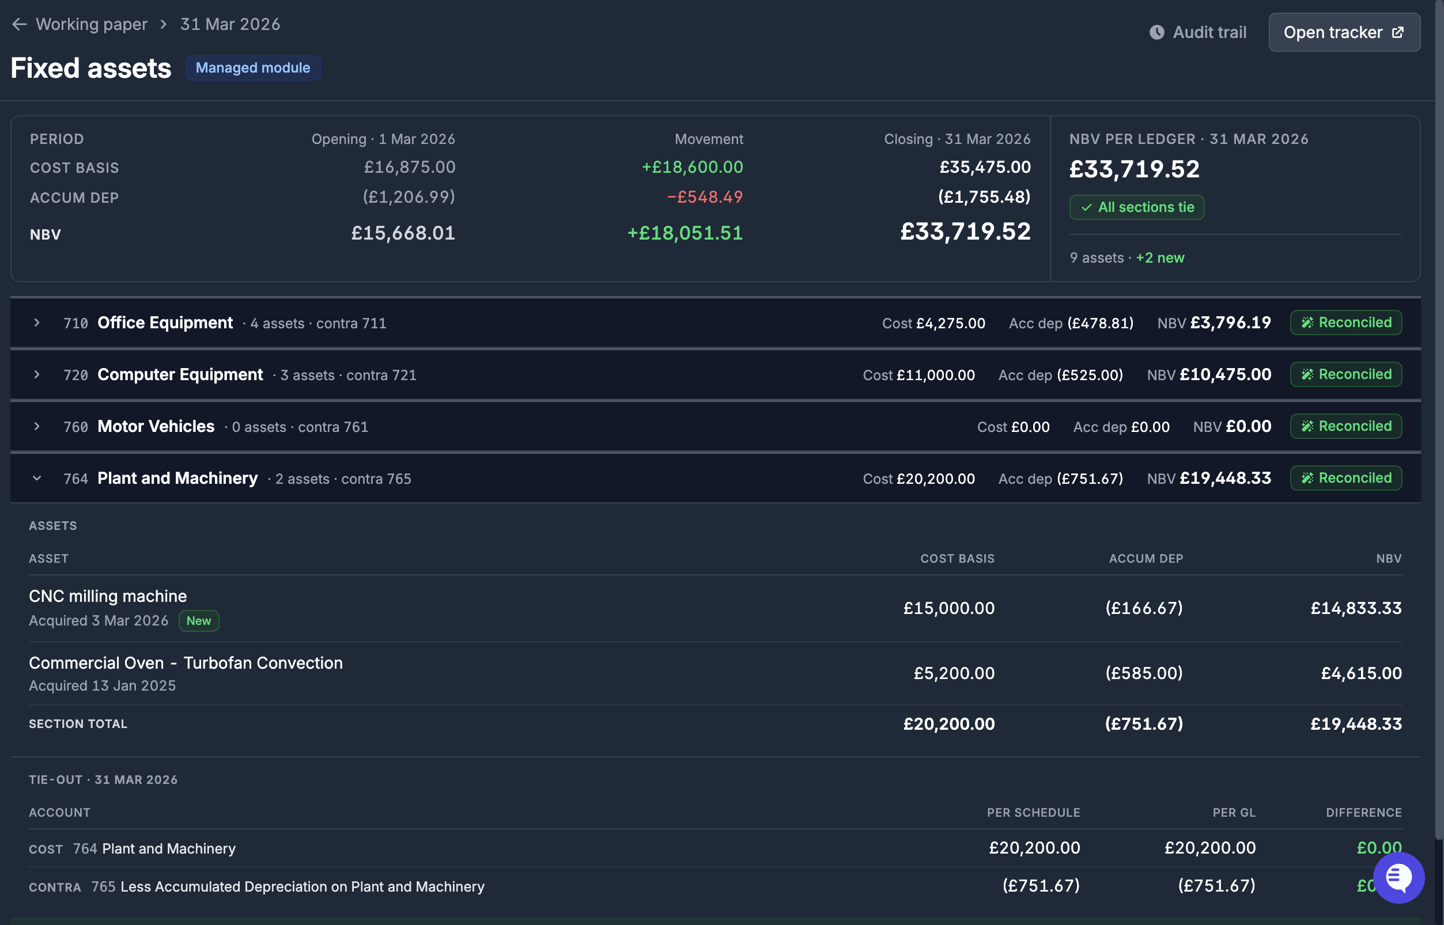The width and height of the screenshot is (1444, 925).
Task: Click the CNC accumulated depreciation (£166.67)
Action: 1144,608
